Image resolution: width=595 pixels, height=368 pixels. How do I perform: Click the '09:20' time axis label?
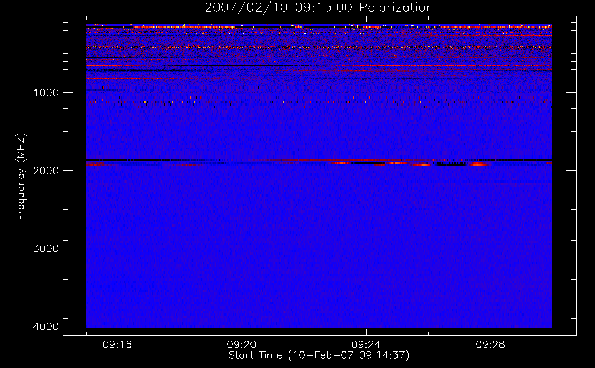point(242,345)
